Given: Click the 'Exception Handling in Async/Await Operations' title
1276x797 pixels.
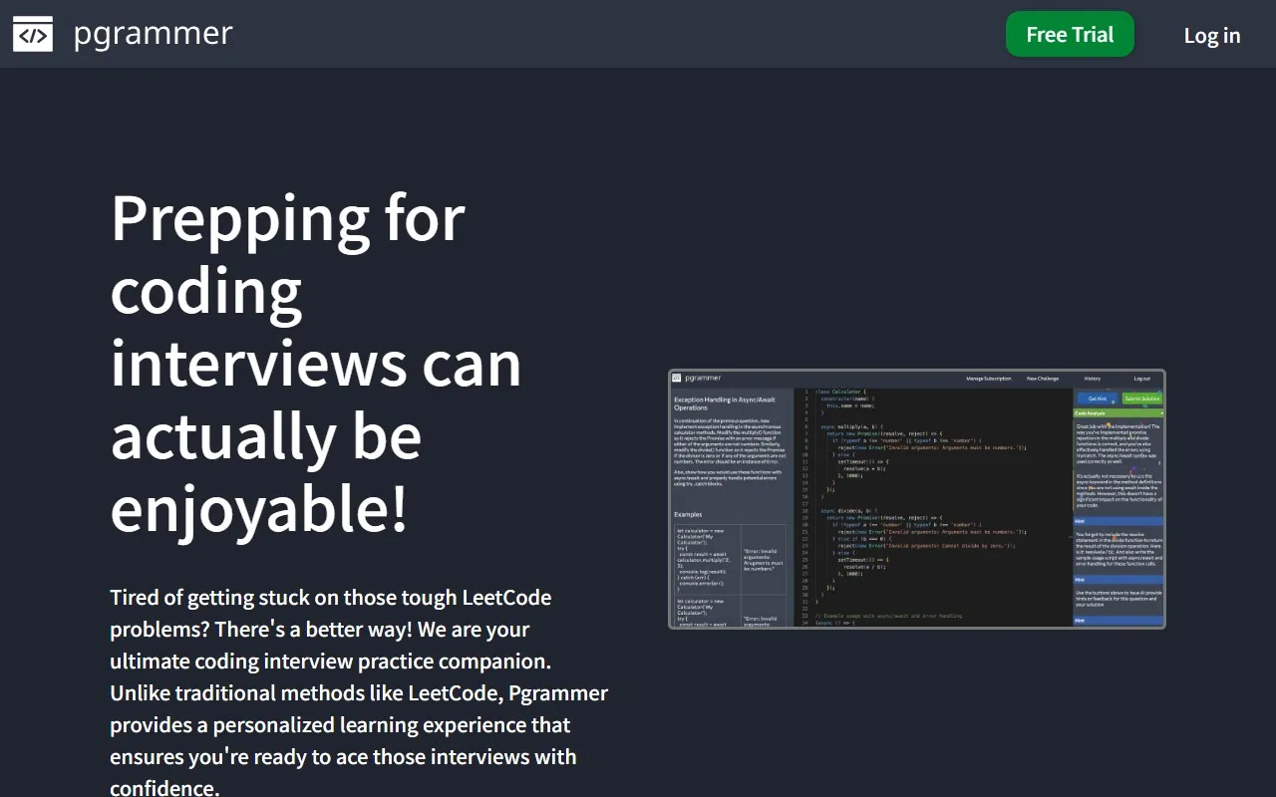Looking at the screenshot, I should point(727,402).
